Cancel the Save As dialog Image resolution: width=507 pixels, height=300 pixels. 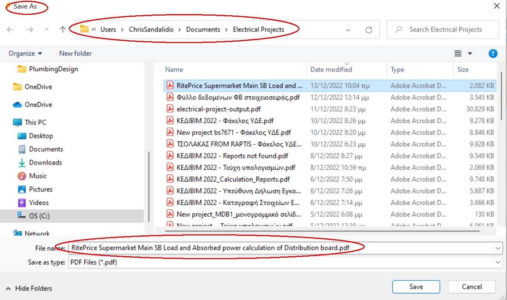click(471, 287)
